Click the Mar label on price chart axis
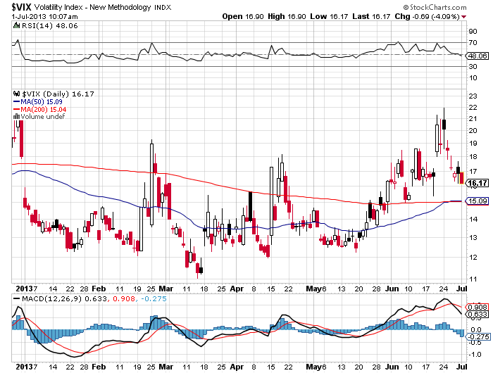 [166, 289]
